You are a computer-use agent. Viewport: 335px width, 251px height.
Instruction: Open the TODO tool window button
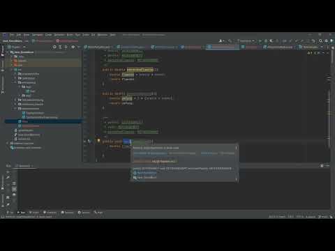(x=34, y=213)
